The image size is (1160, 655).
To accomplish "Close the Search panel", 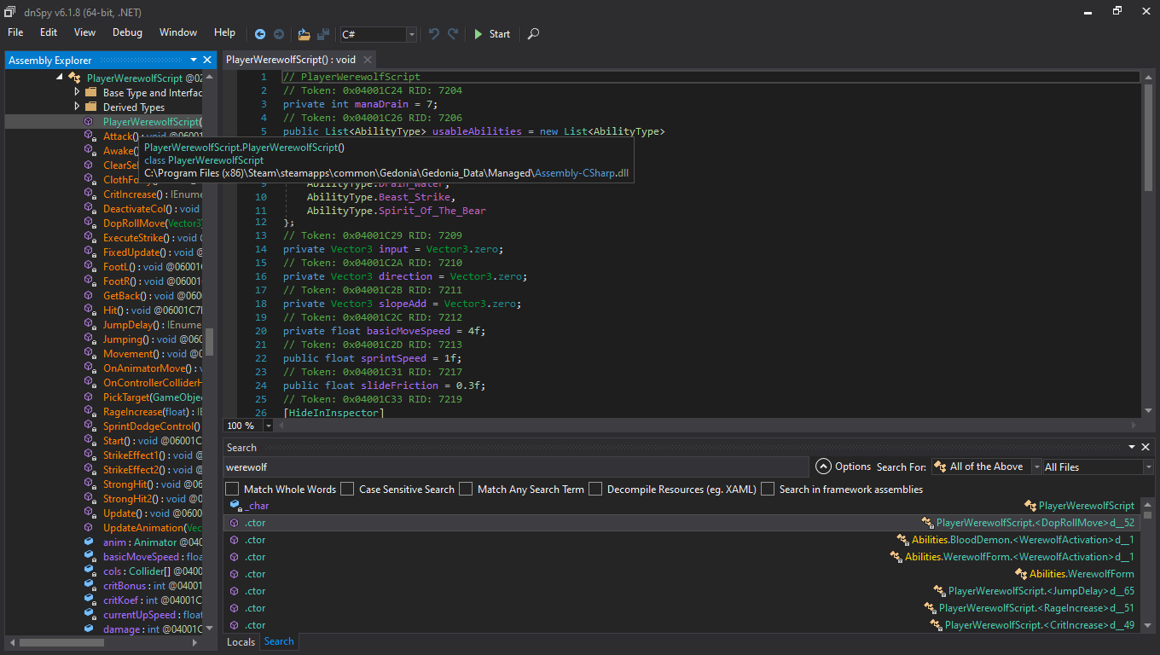I will 1145,448.
